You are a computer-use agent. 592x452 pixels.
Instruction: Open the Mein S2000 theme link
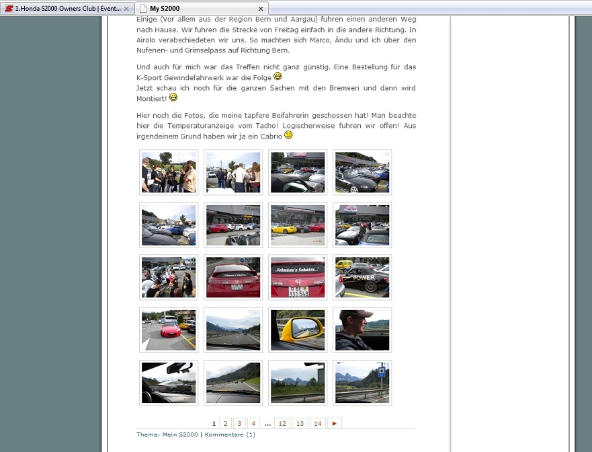pyautogui.click(x=180, y=435)
